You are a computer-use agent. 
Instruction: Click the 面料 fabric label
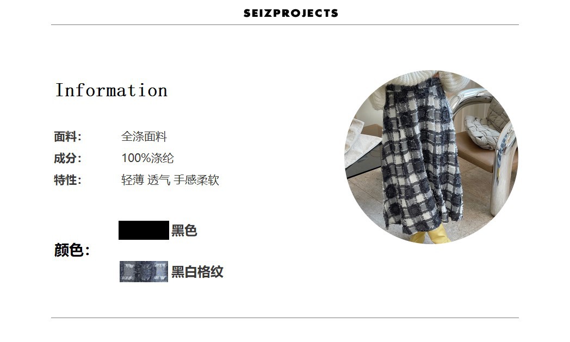(67, 137)
